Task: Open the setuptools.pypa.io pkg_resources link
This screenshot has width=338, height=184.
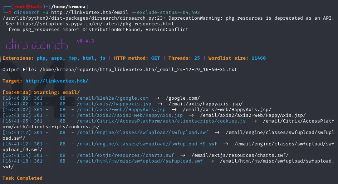Action: [x=95, y=24]
